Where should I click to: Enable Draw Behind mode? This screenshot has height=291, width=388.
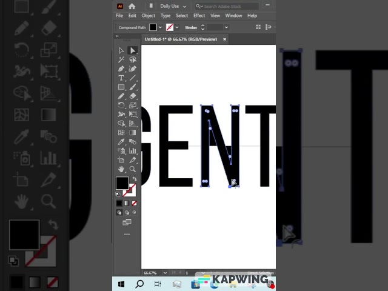pos(127,212)
